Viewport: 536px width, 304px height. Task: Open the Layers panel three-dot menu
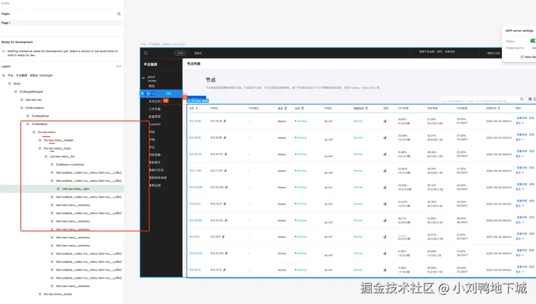pos(119,67)
